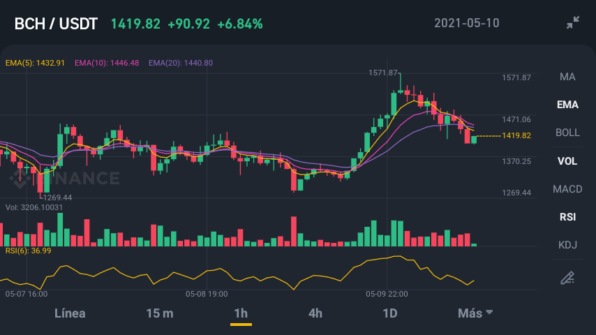Open the drawing pencil tool
The image size is (596, 335).
(567, 278)
